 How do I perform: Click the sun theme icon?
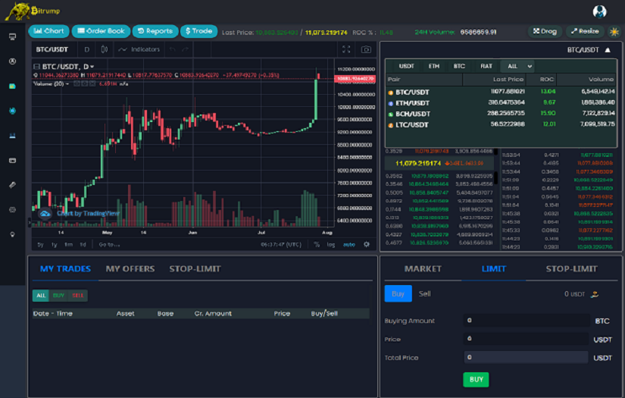point(614,32)
